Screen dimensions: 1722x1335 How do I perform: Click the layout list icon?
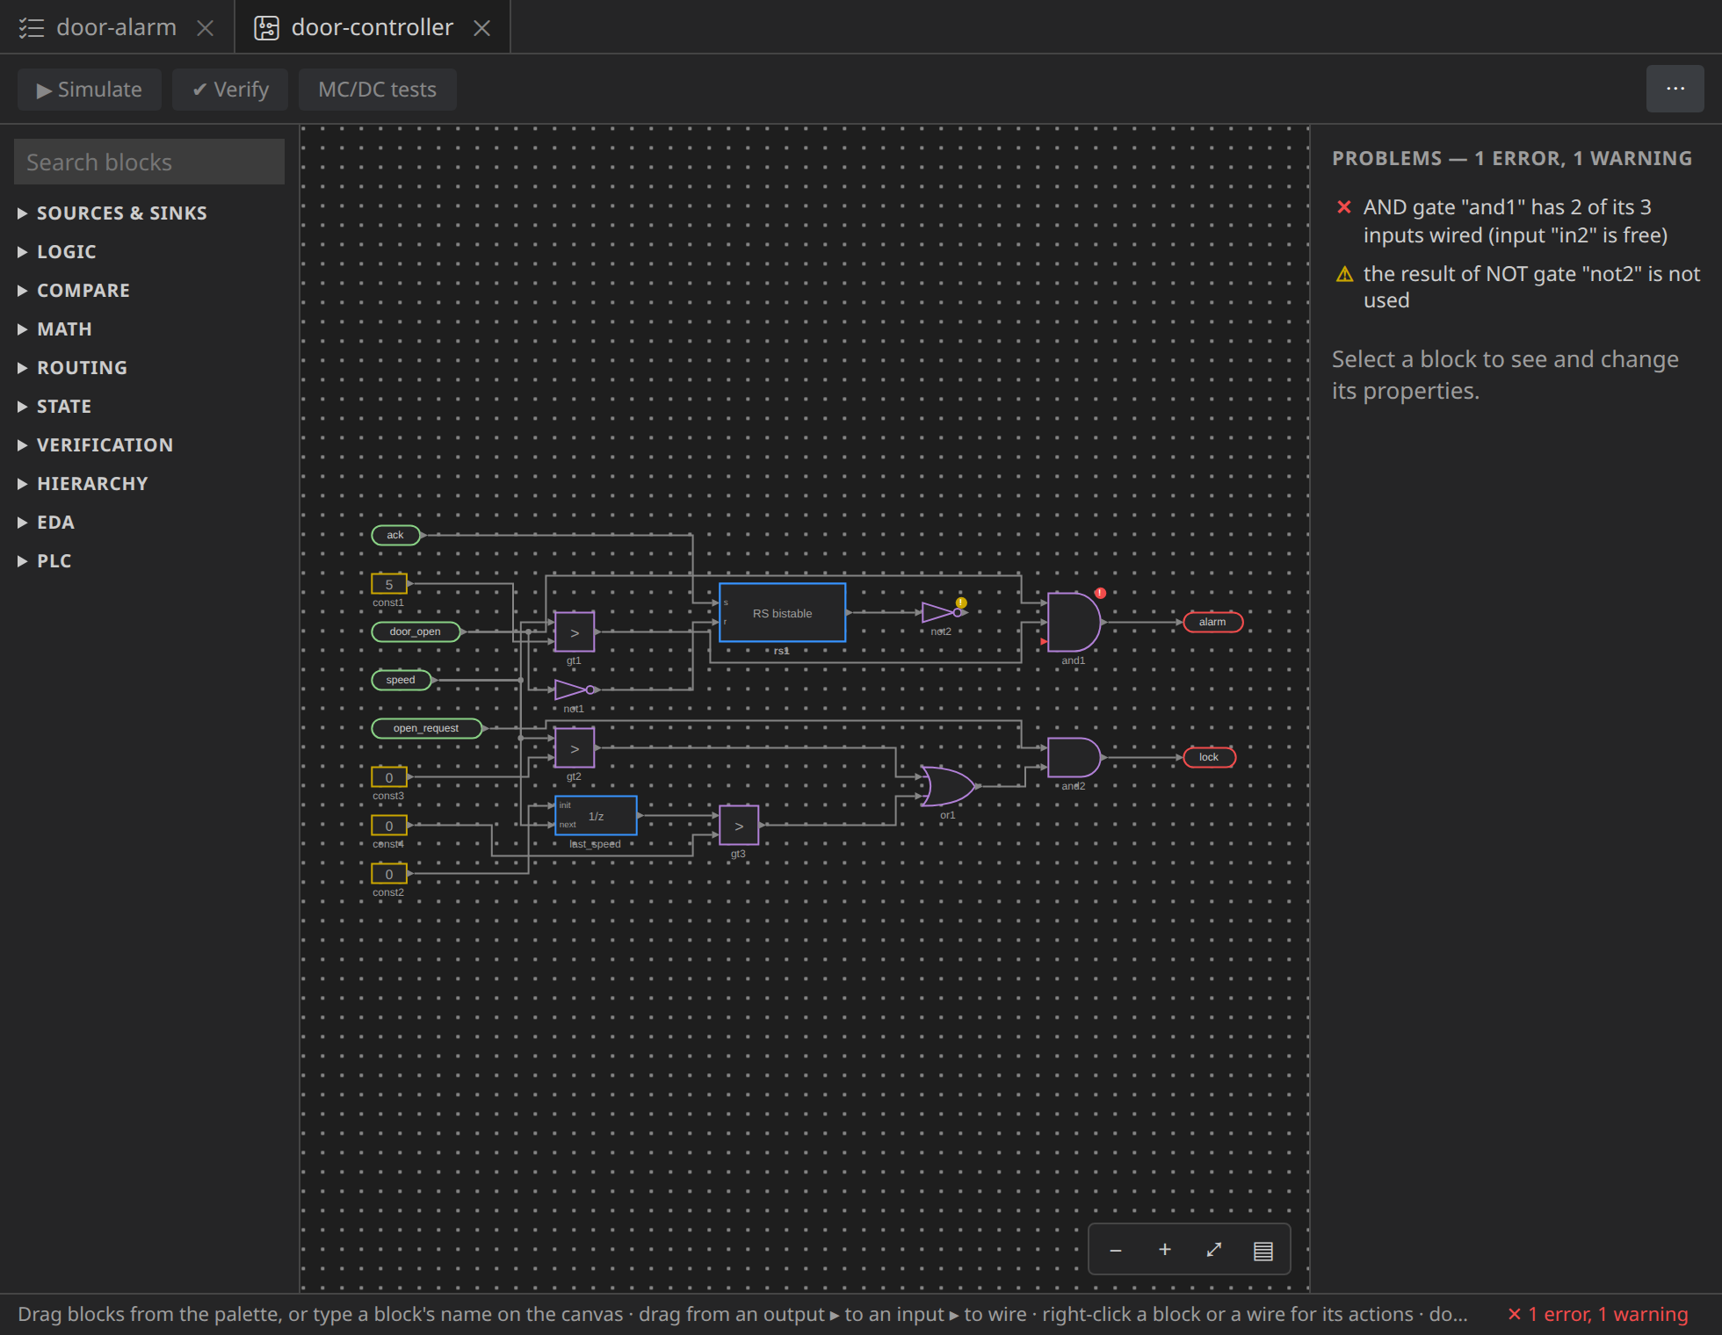(x=1263, y=1250)
